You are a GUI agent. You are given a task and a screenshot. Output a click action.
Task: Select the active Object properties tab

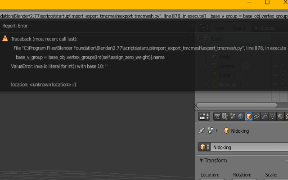pos(249,117)
